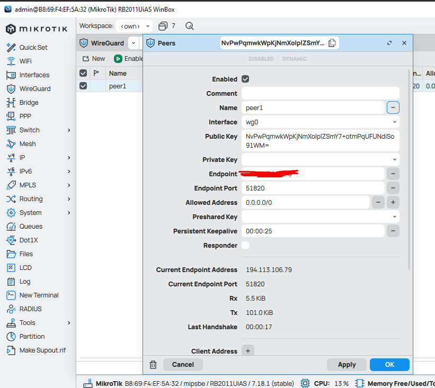The width and height of the screenshot is (435, 388).
Task: Click the flag column header
Action: pos(96,73)
